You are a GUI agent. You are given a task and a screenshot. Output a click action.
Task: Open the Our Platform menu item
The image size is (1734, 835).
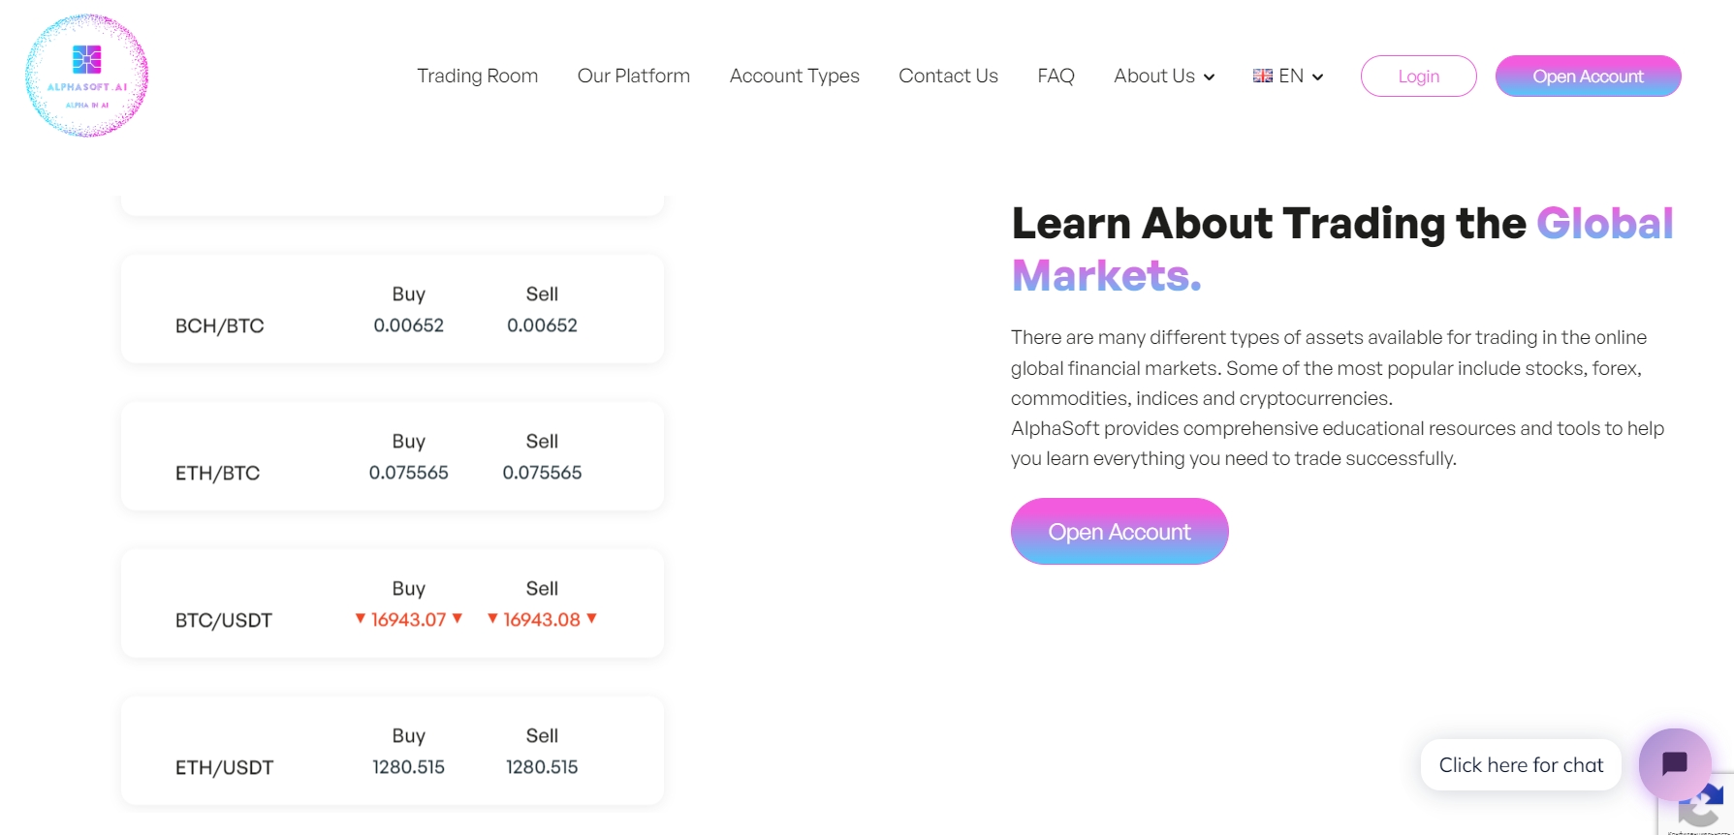(634, 76)
